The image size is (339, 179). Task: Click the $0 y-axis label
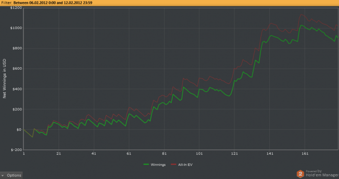pyautogui.click(x=19, y=130)
